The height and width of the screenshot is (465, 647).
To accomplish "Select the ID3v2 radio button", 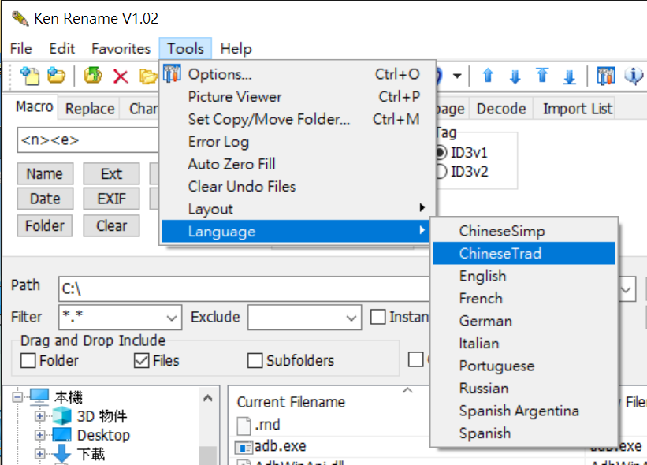I will pyautogui.click(x=440, y=171).
